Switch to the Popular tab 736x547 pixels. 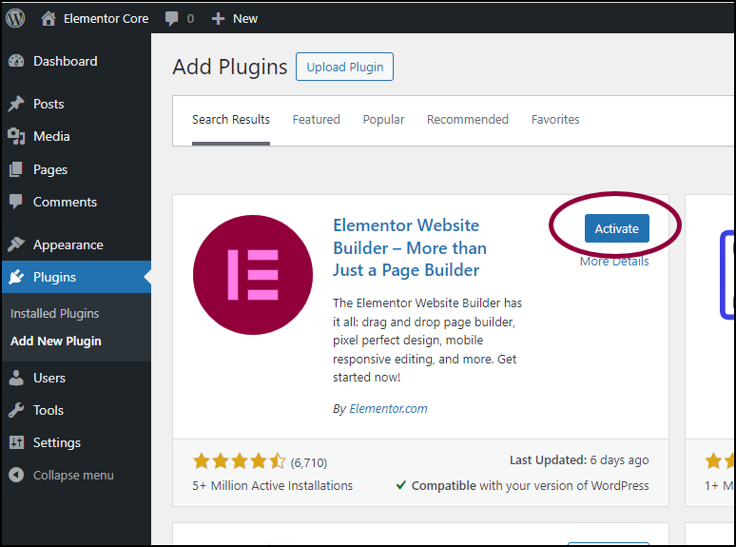click(x=383, y=120)
